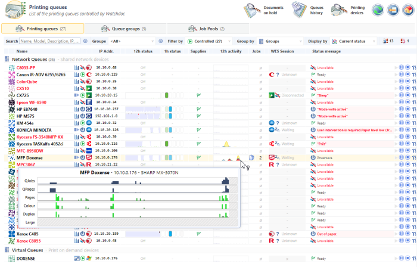The height and width of the screenshot is (267, 417).
Task: Clear the search field with X icon
Action: point(85,41)
